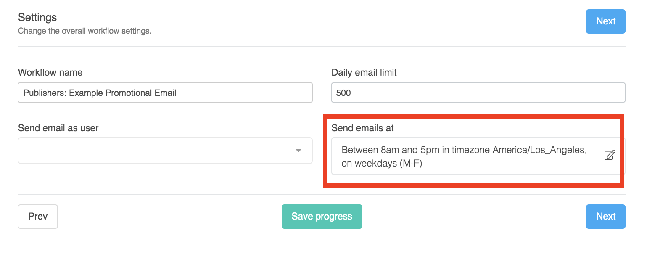The image size is (660, 254).
Task: Click the Send email as user label
Action: (x=58, y=128)
